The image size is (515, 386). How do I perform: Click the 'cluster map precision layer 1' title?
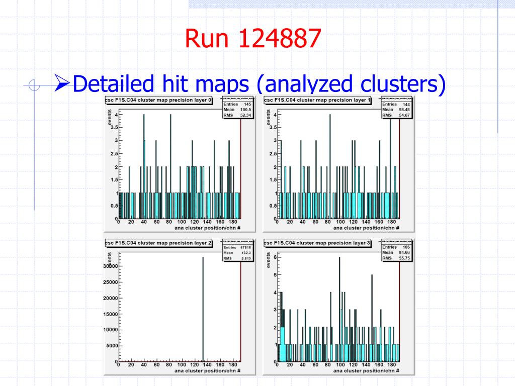tap(317, 100)
